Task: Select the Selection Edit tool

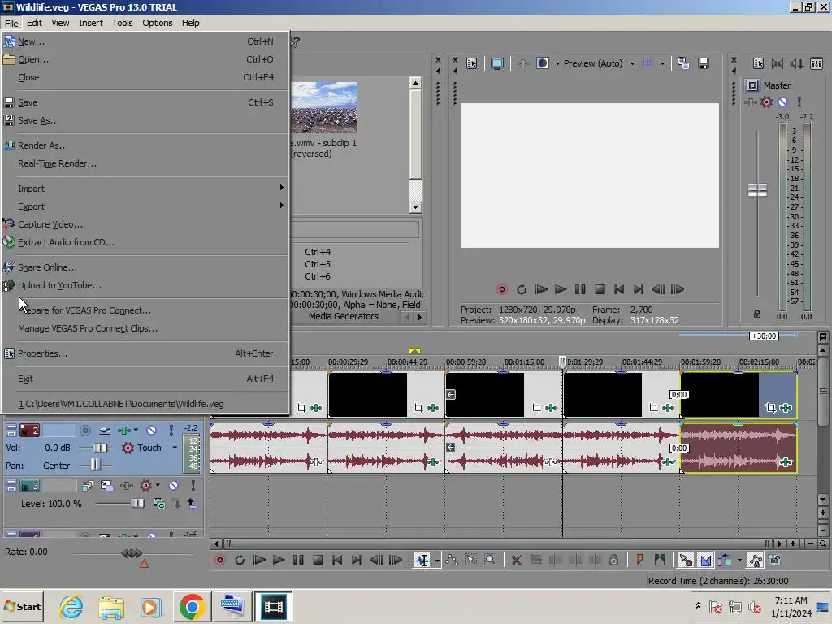Action: pyautogui.click(x=470, y=561)
